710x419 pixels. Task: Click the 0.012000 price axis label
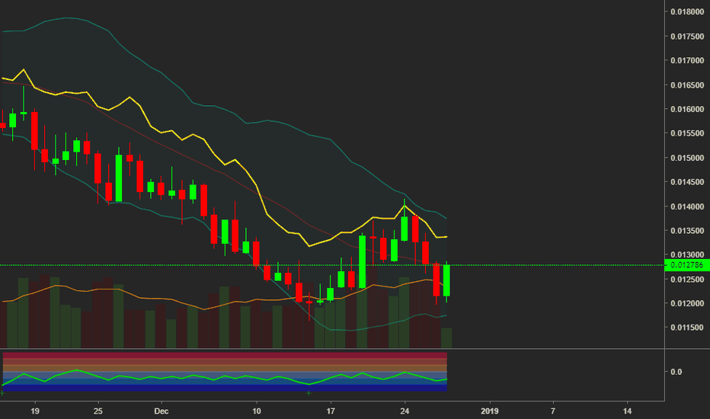point(687,303)
